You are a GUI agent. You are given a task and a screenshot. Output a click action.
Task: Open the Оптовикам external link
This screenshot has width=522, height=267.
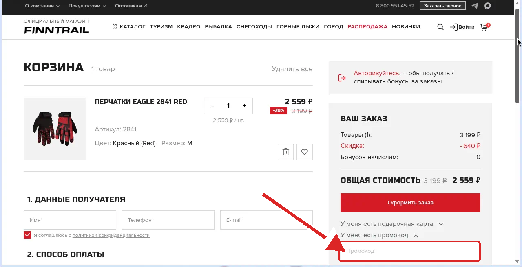pos(131,6)
